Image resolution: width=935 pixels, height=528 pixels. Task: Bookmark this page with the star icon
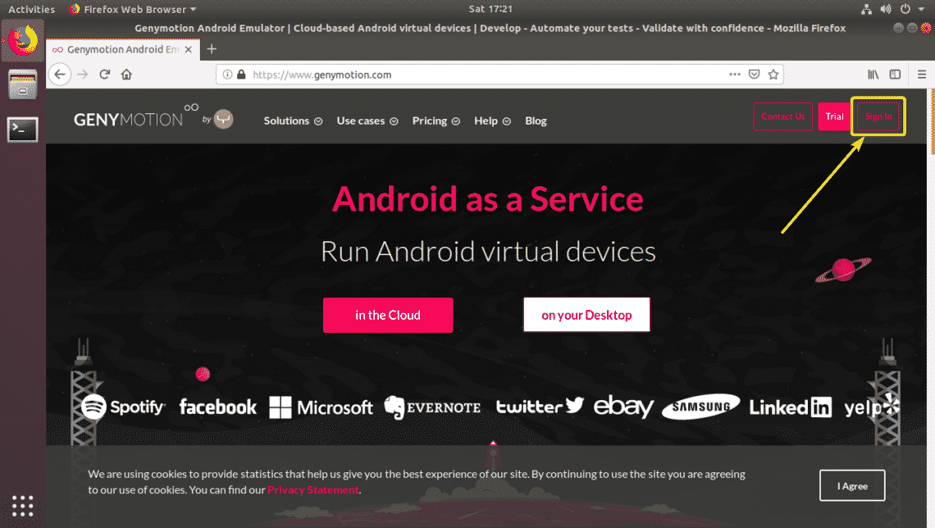pos(773,75)
